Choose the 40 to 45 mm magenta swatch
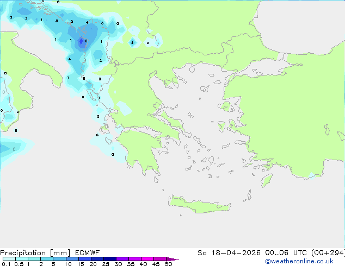 [x=147, y=259]
